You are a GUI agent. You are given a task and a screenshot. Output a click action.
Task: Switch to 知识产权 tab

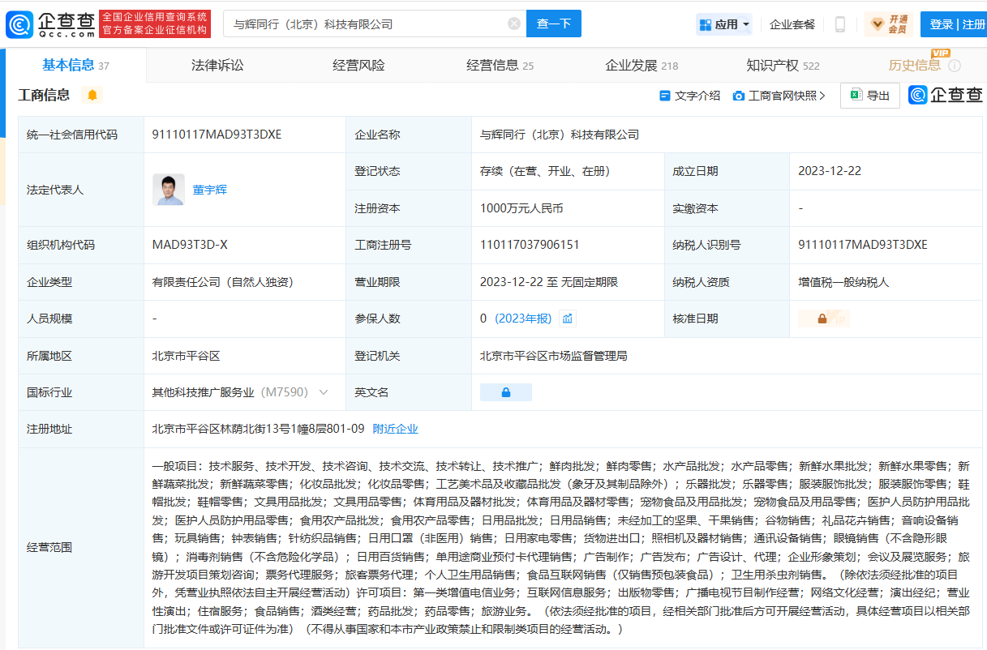783,66
